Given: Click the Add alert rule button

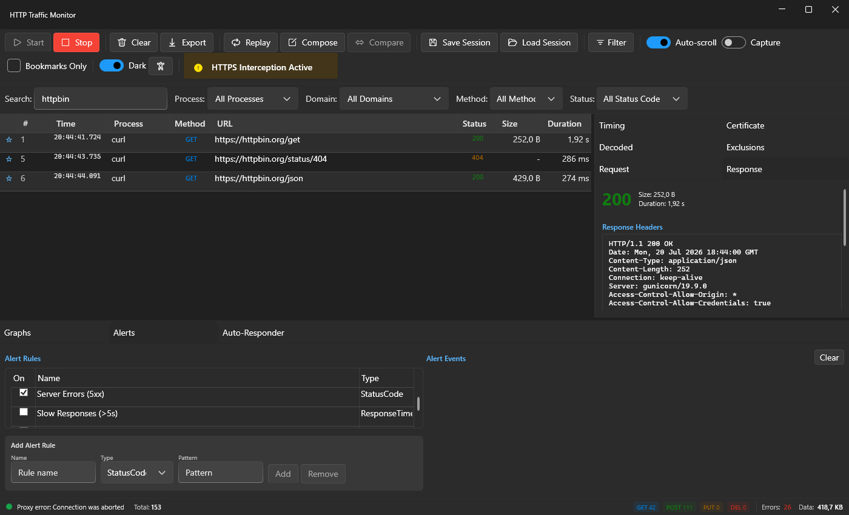Looking at the screenshot, I should 283,474.
